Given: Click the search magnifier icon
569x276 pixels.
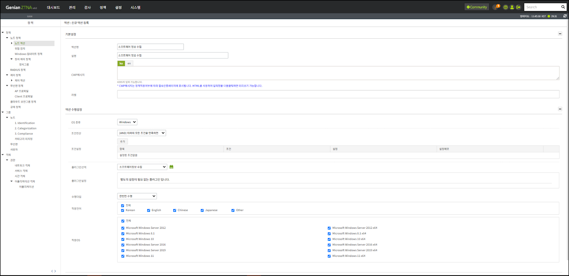Looking at the screenshot, I should tap(563, 7).
